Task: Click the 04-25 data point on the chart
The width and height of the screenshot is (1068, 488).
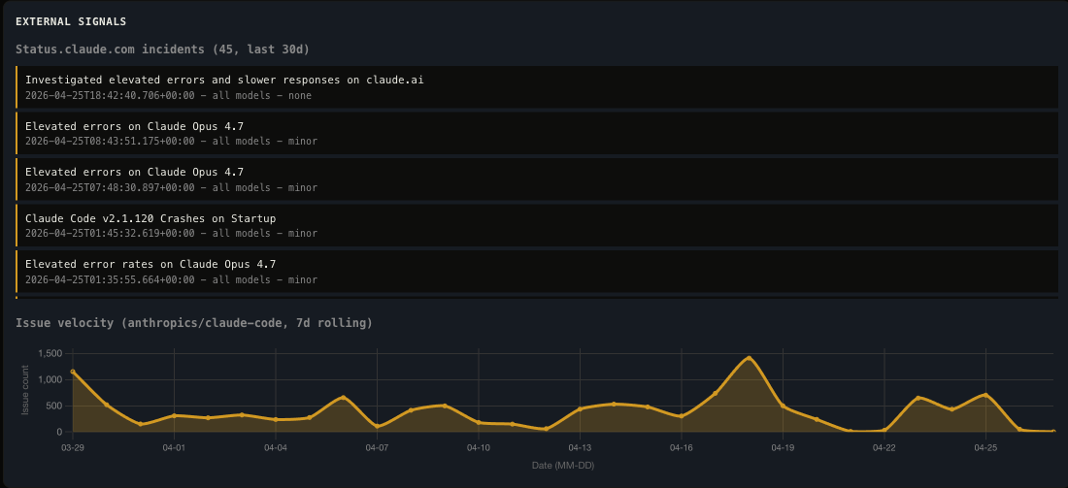Action: (985, 395)
